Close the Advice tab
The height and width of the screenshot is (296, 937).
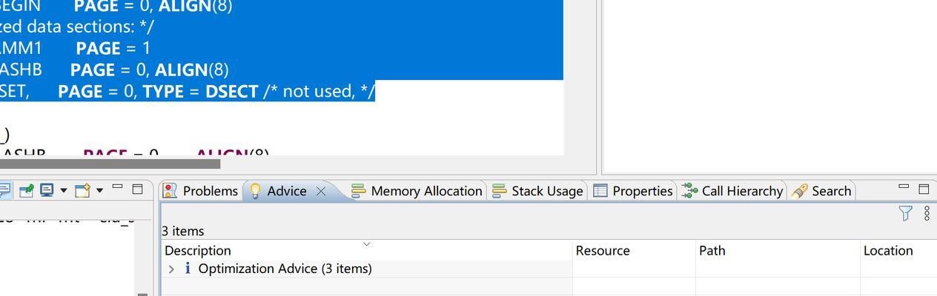click(x=321, y=191)
